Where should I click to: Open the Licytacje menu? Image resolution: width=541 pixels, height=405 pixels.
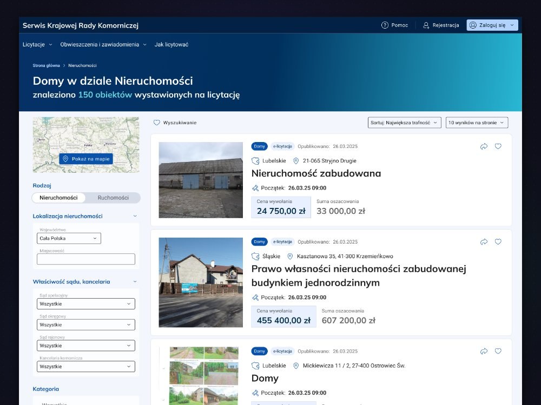37,44
